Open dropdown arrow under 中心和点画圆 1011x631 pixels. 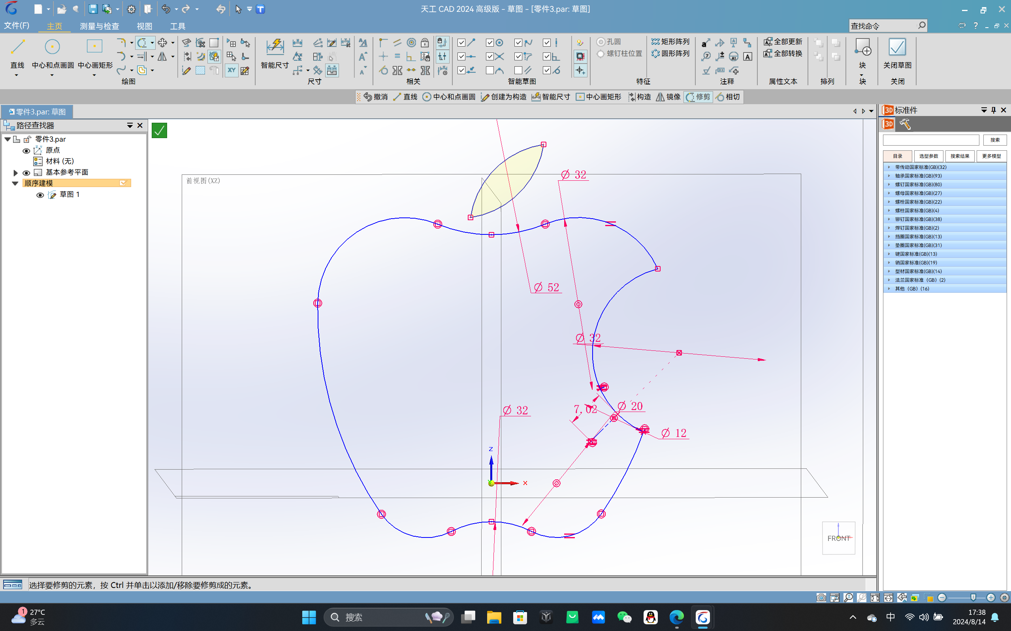tap(52, 75)
